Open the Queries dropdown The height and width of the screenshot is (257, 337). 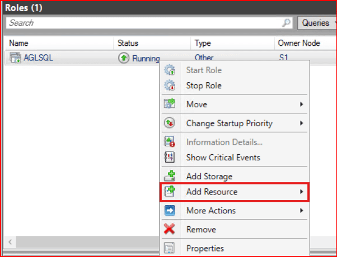click(317, 23)
